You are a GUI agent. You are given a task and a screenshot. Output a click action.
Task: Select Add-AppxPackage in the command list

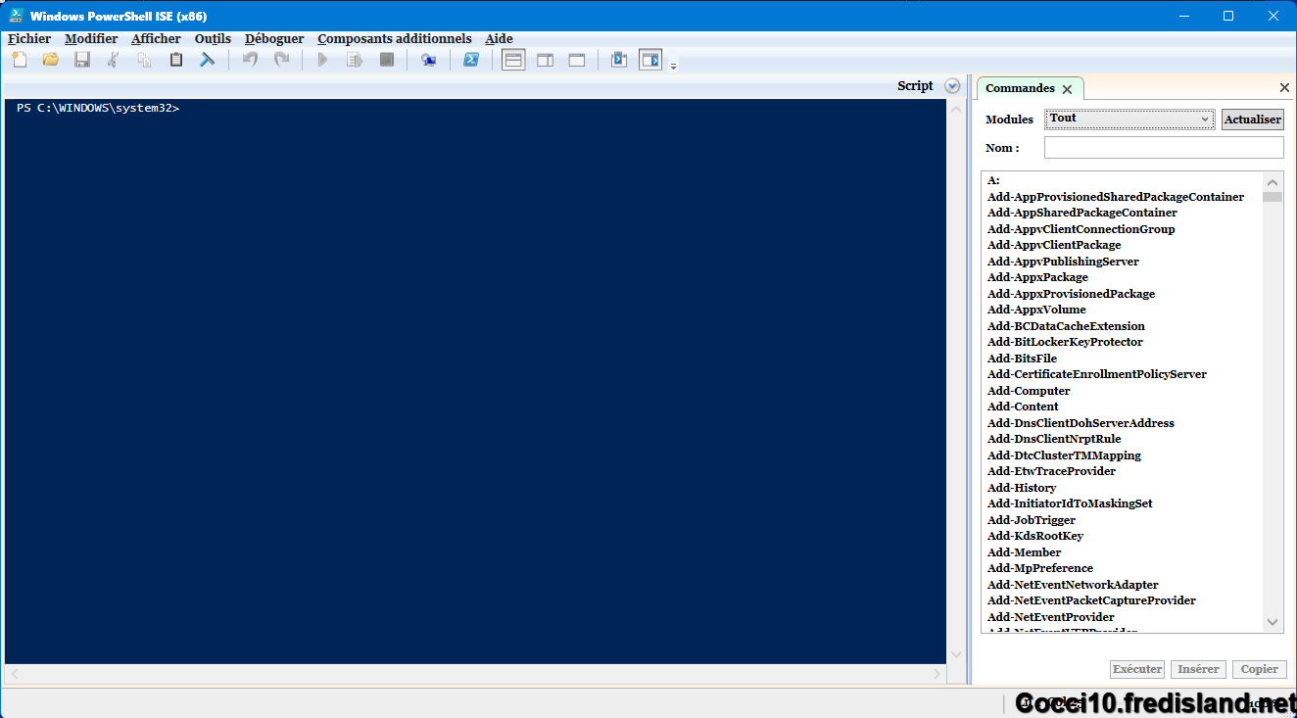click(1037, 277)
